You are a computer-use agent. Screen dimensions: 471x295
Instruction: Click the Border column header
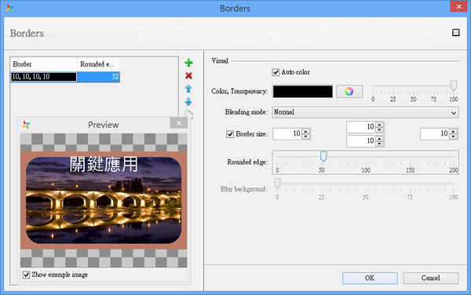(43, 64)
